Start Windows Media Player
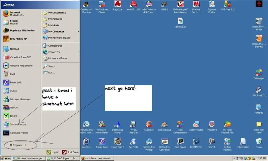 click(20, 66)
